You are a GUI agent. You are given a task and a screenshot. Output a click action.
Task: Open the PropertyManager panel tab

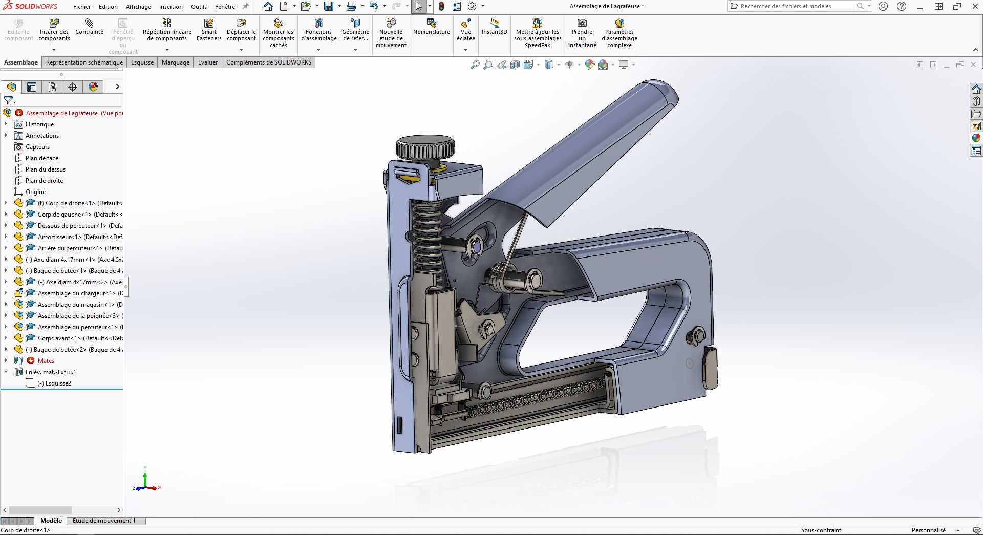(x=32, y=87)
